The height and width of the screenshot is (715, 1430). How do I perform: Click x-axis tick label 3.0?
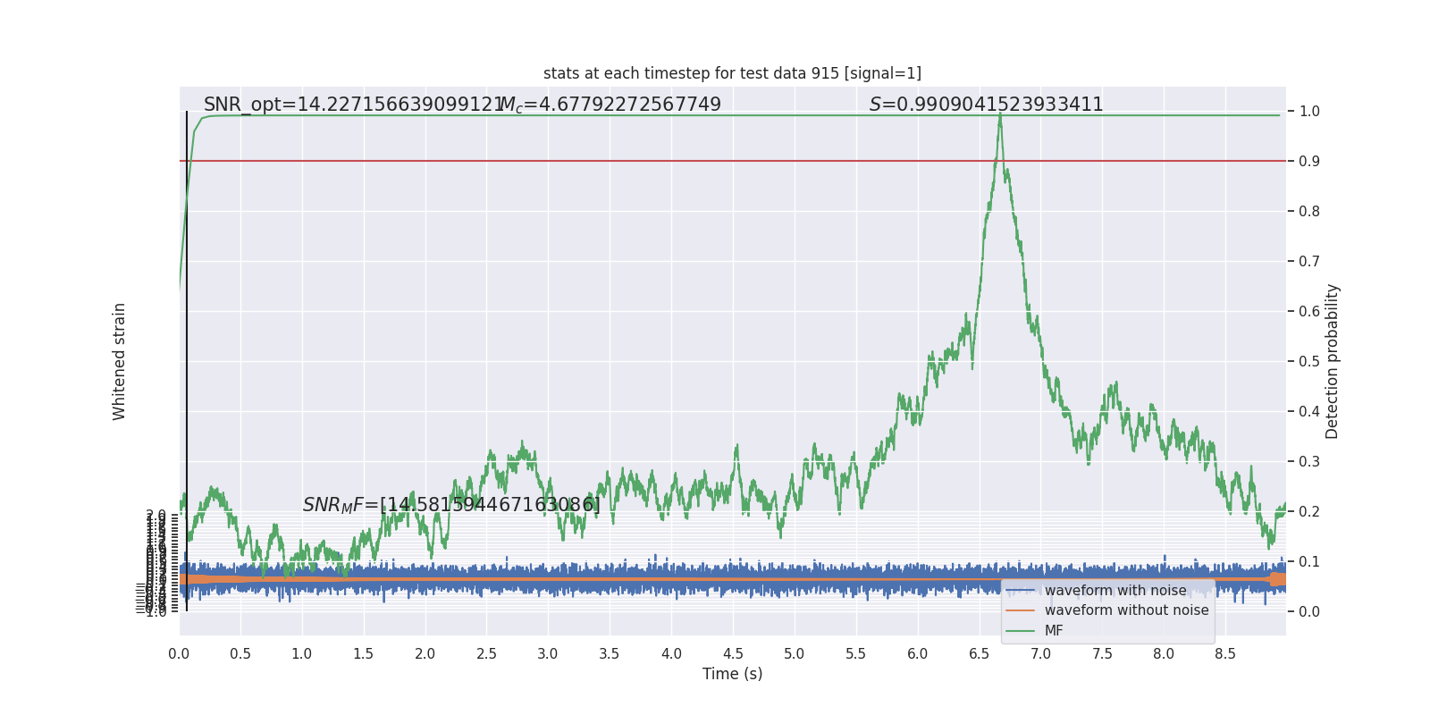tap(548, 654)
